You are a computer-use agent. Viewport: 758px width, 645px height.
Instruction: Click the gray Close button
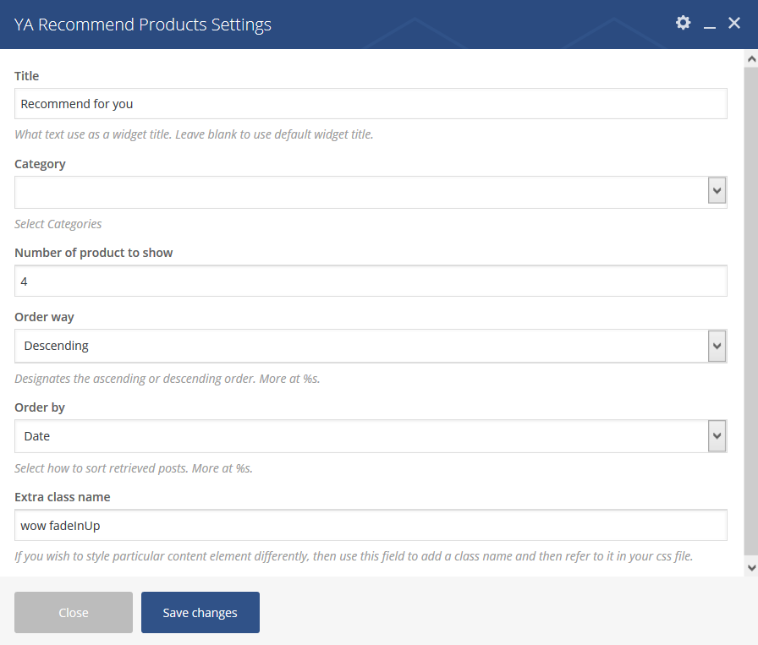pos(74,612)
